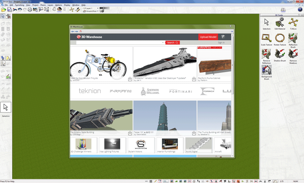
Task: Toggle grid display in status bar
Action: (x=151, y=181)
